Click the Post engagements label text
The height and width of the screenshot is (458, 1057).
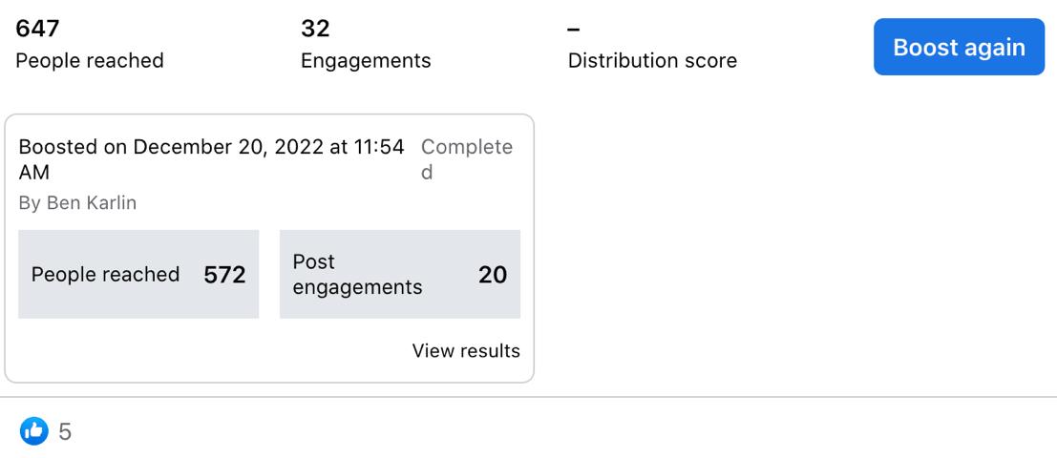click(357, 274)
